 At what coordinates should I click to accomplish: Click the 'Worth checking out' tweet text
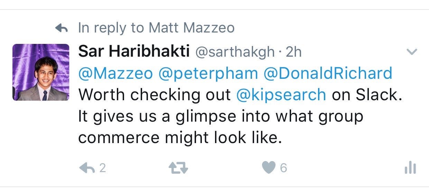[155, 95]
